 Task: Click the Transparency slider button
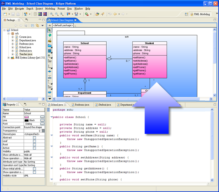point(43,131)
